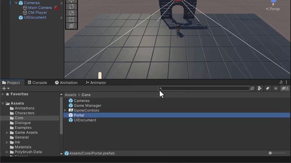
Task: Click the red camera icon beside Main Camera
Action: click(x=56, y=8)
